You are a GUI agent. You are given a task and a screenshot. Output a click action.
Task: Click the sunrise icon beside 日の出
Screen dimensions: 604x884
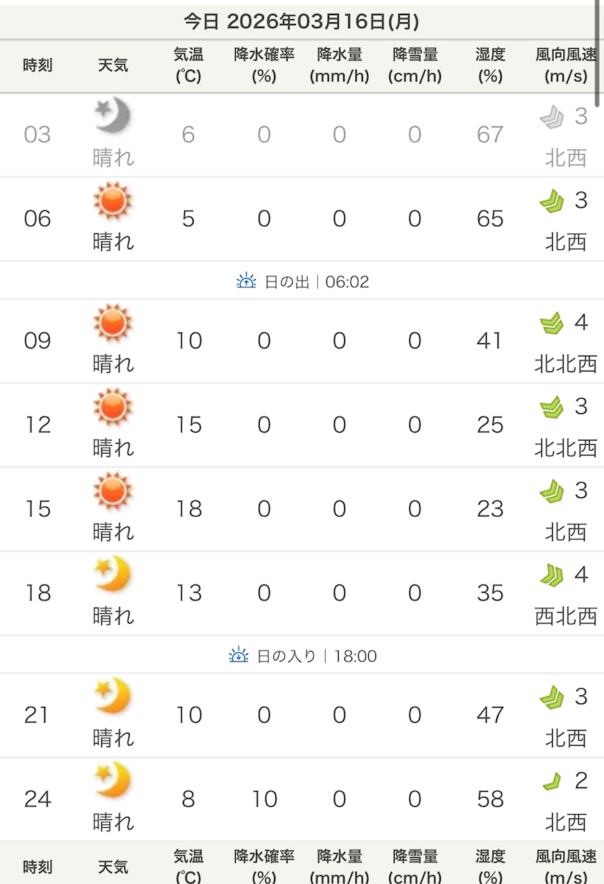click(x=247, y=281)
